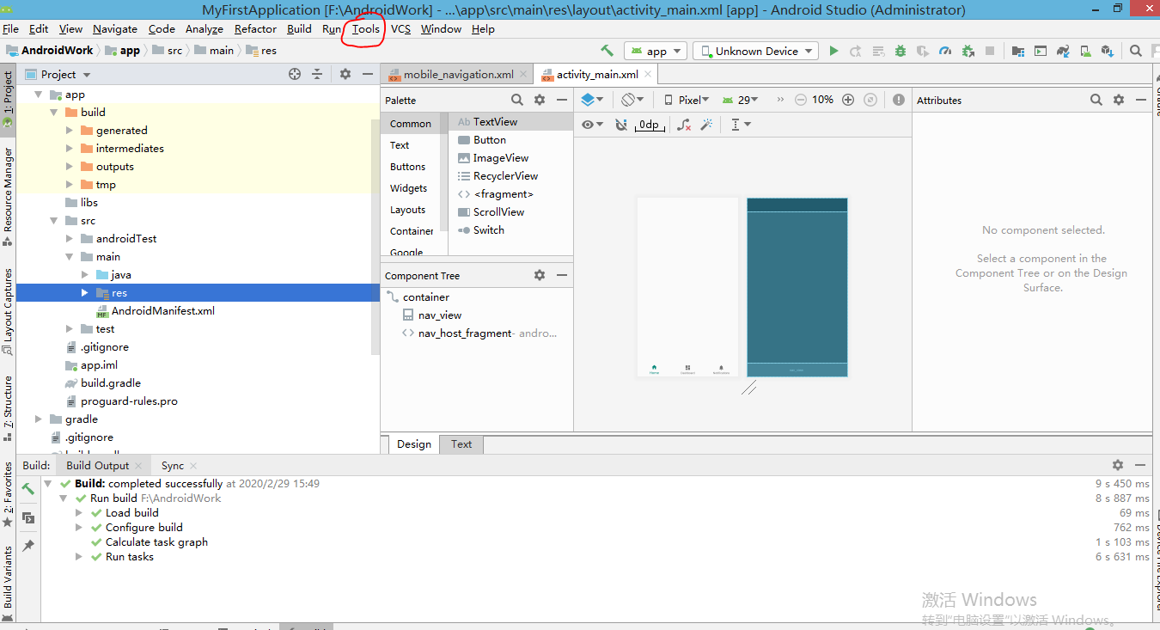Viewport: 1160px width, 630px height.
Task: Run the app with the green play button
Action: click(833, 51)
